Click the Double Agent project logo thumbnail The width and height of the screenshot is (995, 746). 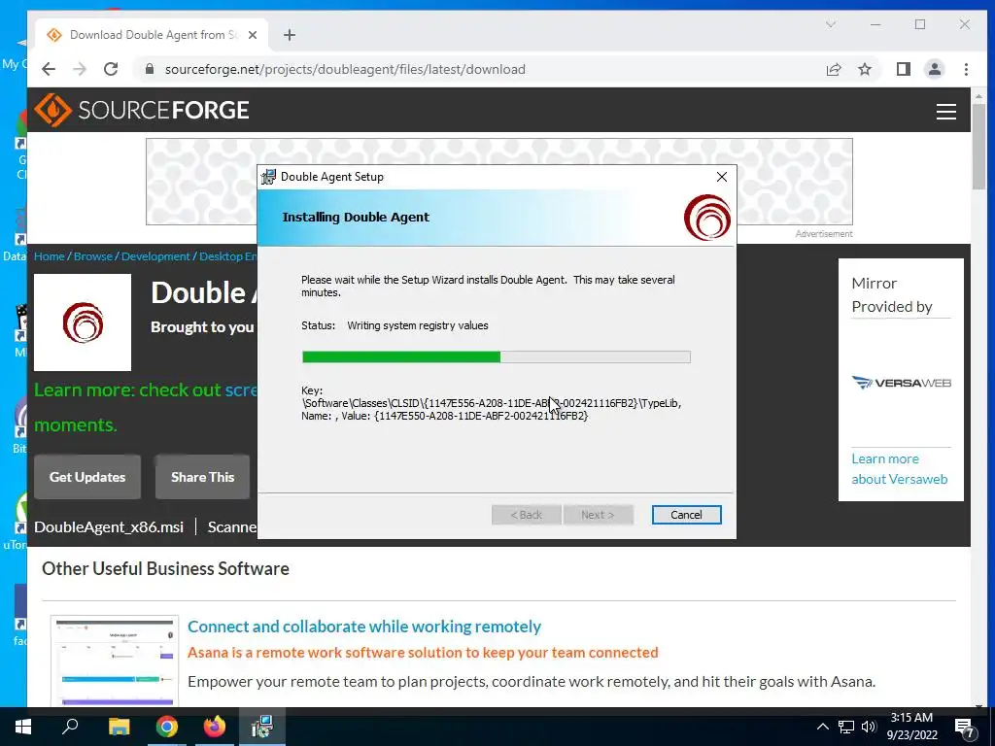click(83, 322)
